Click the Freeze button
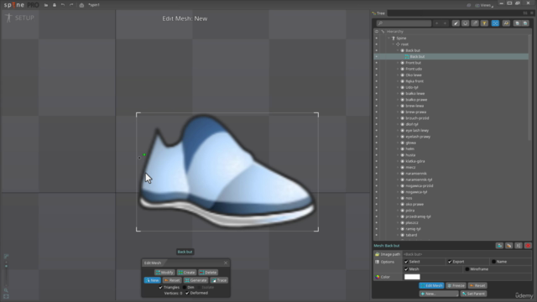This screenshot has height=302, width=537. [456, 285]
